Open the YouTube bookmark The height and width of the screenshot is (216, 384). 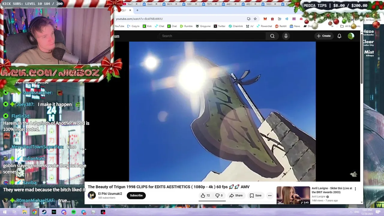(119, 26)
